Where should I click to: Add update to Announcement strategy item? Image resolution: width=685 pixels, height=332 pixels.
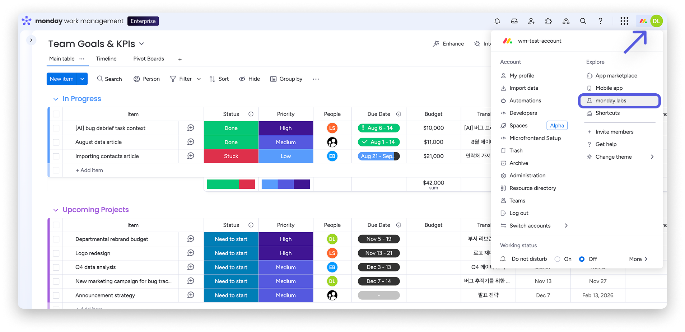click(x=191, y=295)
